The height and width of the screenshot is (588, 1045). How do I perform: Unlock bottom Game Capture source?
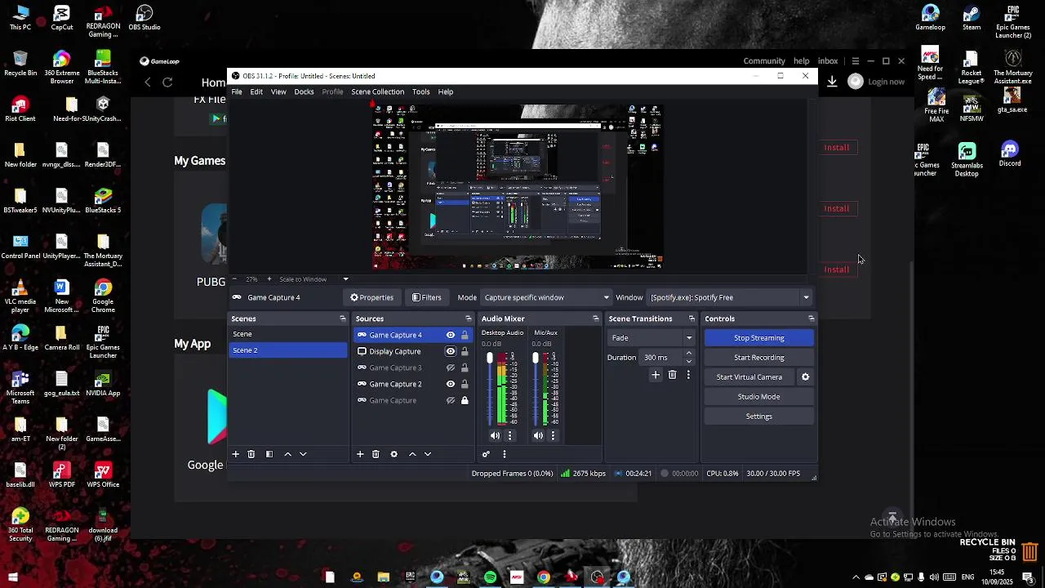click(x=465, y=400)
